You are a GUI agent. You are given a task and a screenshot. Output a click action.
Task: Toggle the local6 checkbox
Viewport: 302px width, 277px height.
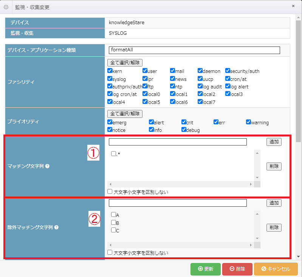pyautogui.click(x=173, y=101)
